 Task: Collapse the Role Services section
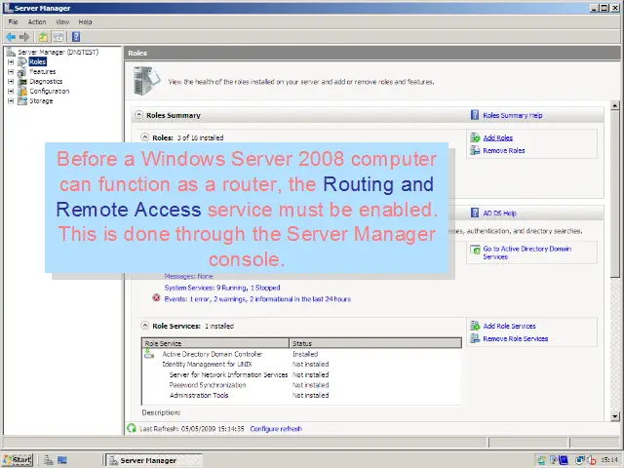pyautogui.click(x=145, y=326)
